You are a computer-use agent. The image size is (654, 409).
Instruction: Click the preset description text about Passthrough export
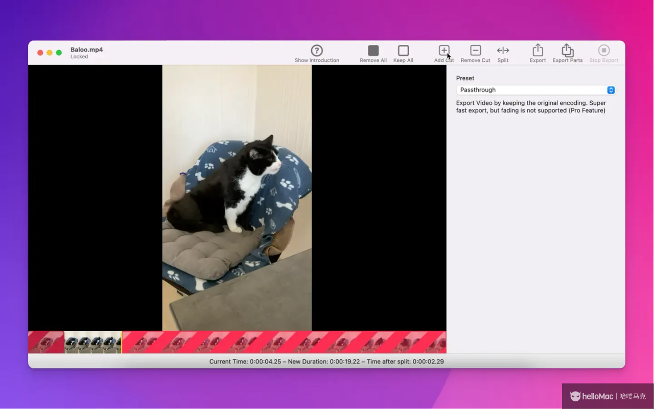[531, 106]
